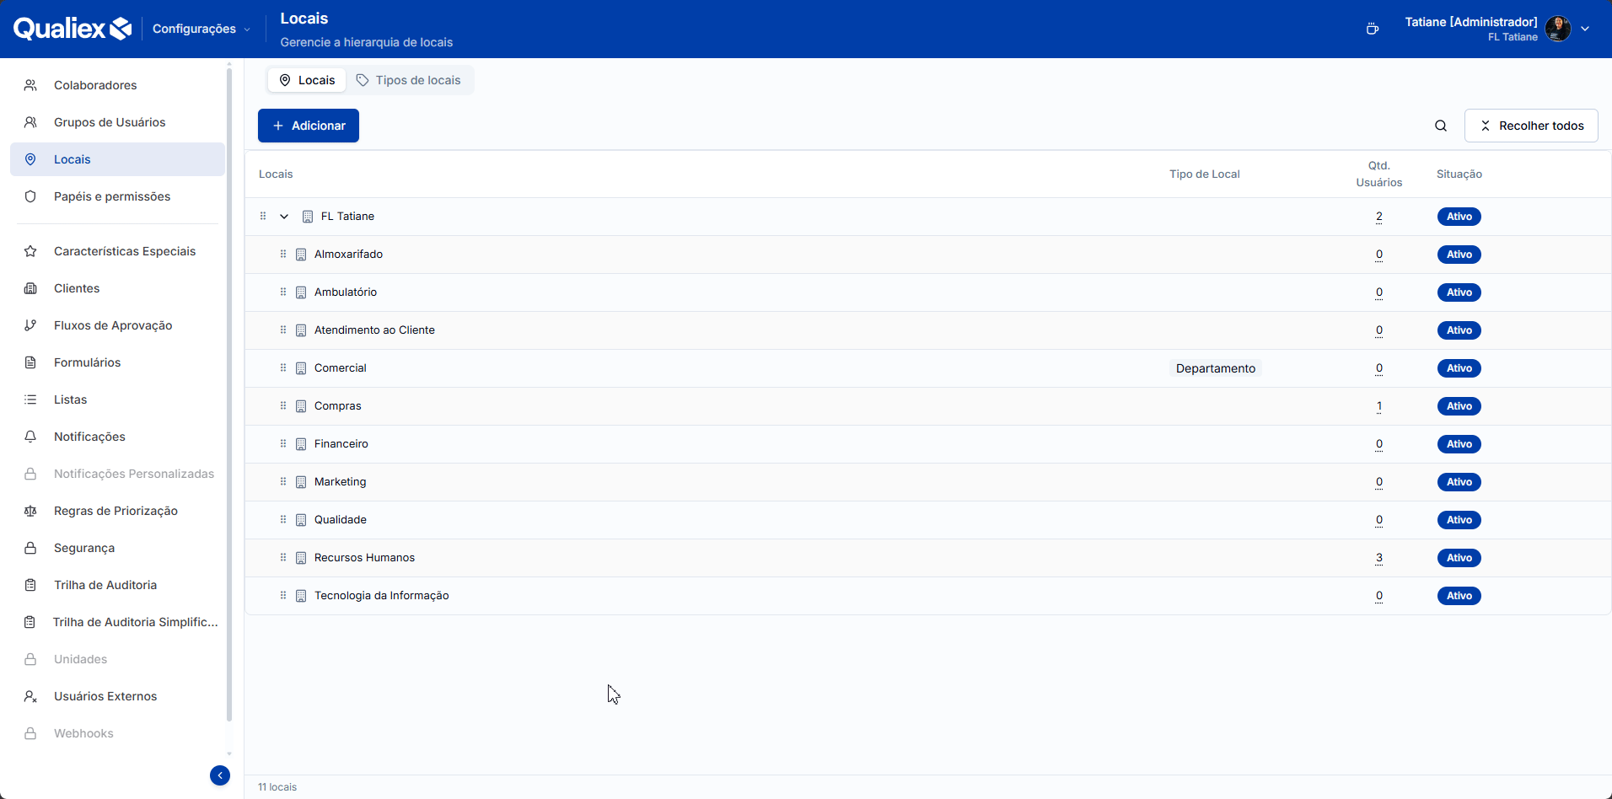This screenshot has width=1612, height=799.
Task: Open user count 1 for Compras
Action: pyautogui.click(x=1379, y=406)
